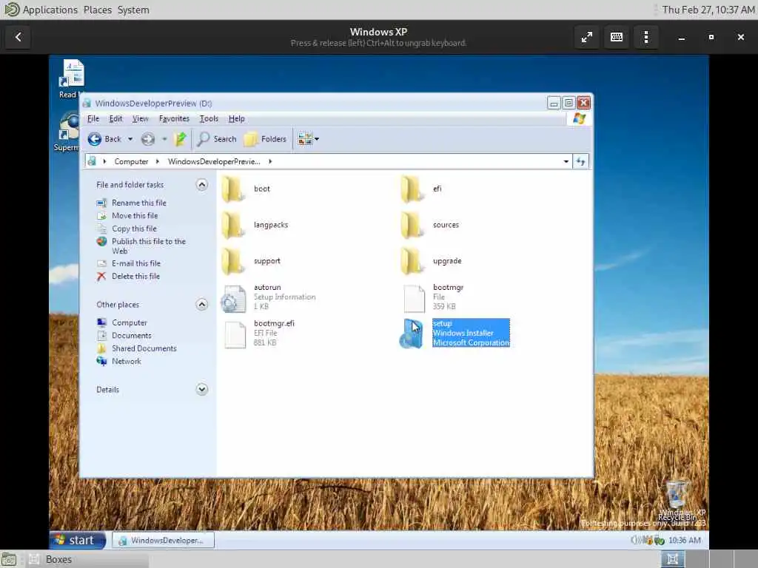
Task: Open the Edit menu
Action: coord(115,119)
